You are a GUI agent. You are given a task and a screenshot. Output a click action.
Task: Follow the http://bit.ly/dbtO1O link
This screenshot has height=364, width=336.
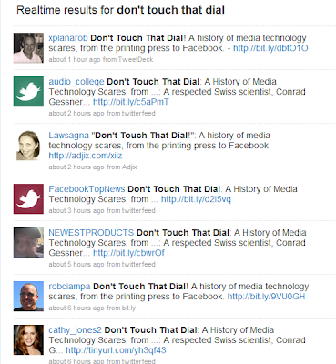tap(270, 48)
